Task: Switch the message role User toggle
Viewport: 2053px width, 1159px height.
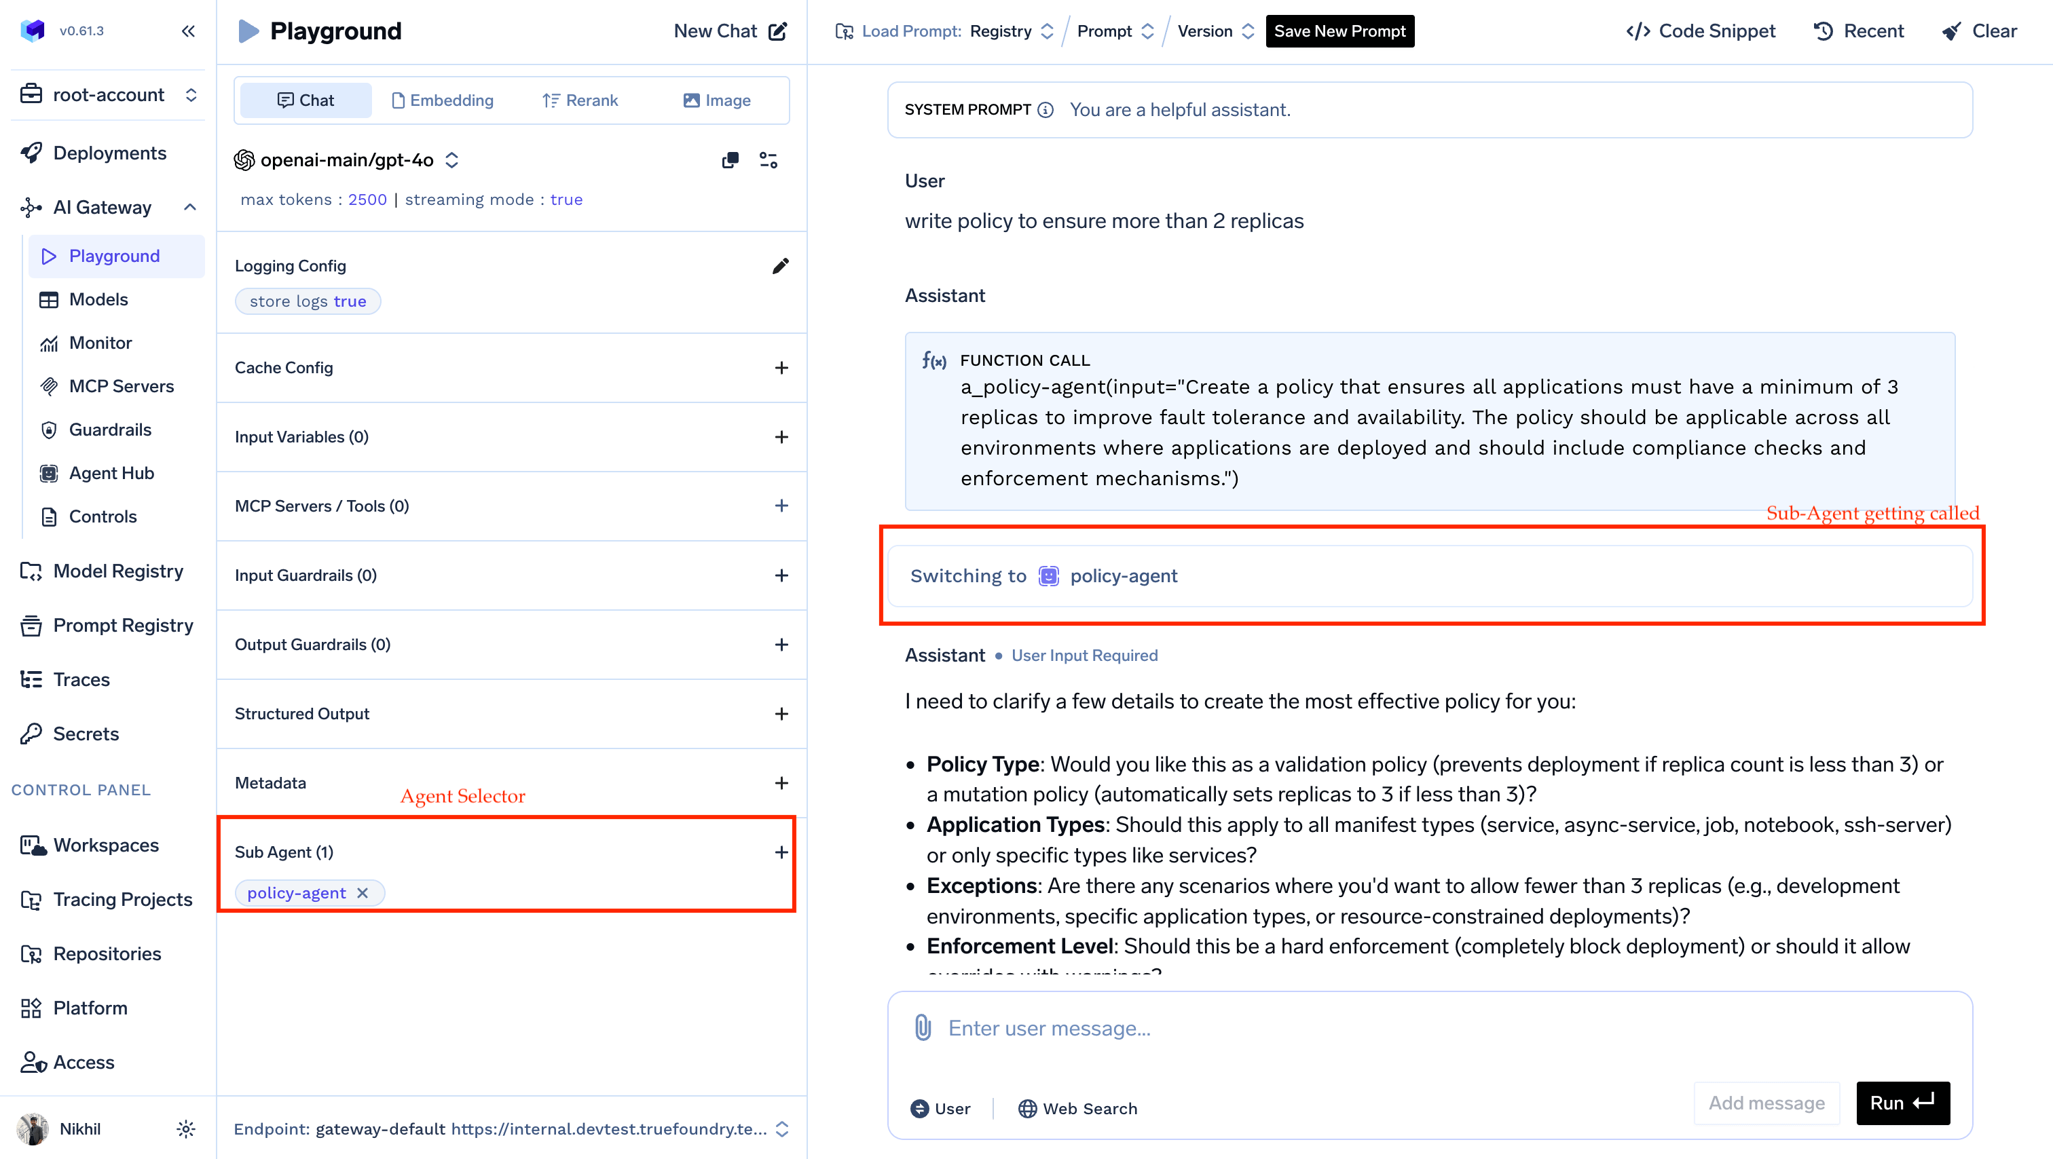Action: click(x=940, y=1108)
